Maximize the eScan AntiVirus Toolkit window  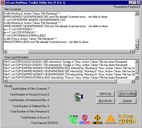135,3
